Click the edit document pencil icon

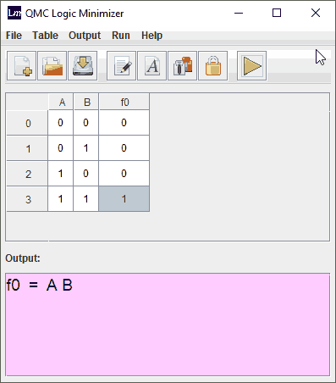121,66
